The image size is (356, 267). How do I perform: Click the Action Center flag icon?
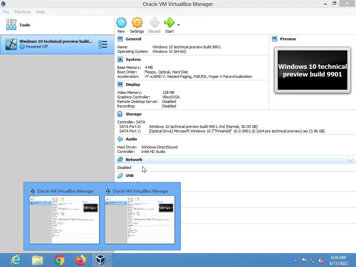[304, 260]
